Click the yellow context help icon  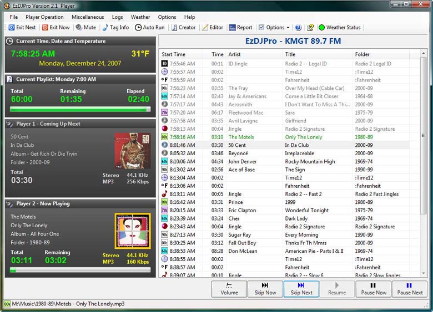coord(310,28)
